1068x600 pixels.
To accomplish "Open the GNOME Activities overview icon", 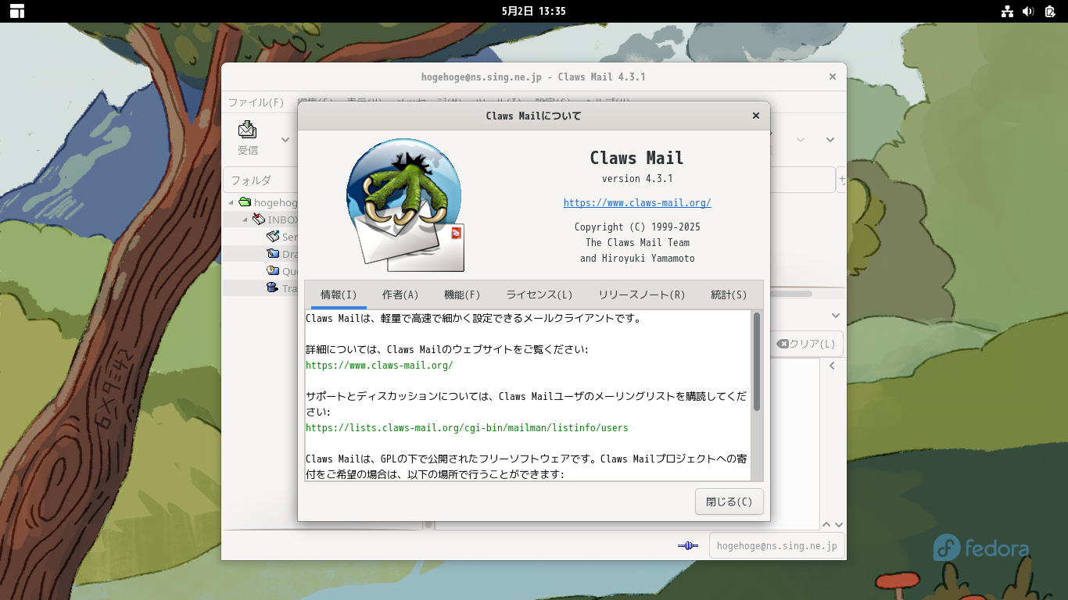I will tap(16, 11).
